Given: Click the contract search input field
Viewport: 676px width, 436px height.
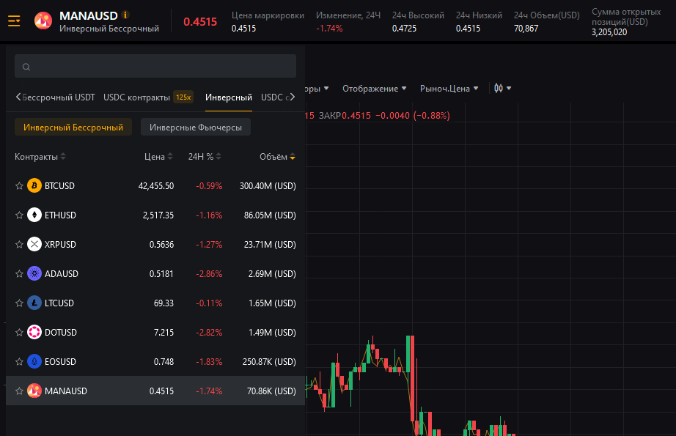Looking at the screenshot, I should 155,67.
